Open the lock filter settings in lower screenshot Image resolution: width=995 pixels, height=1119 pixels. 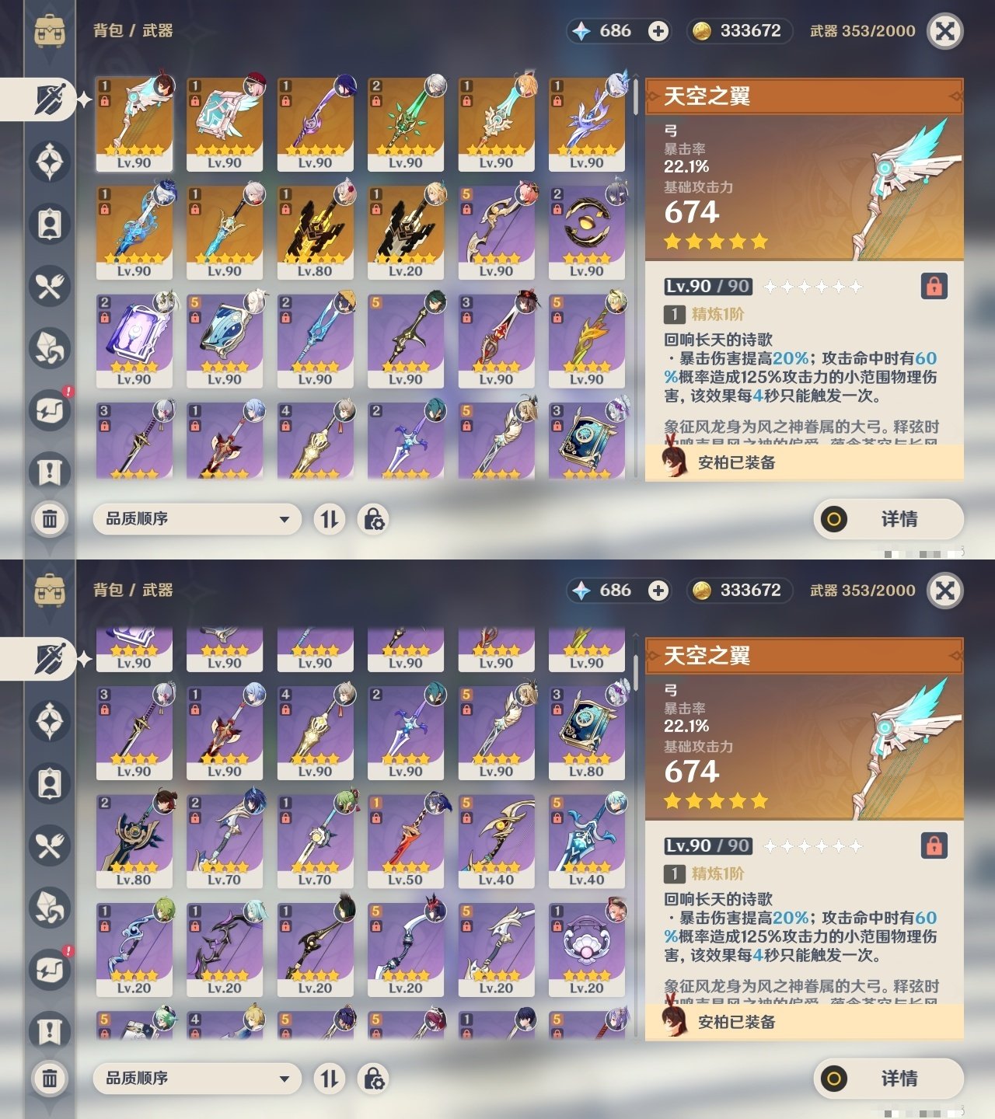pyautogui.click(x=373, y=1078)
